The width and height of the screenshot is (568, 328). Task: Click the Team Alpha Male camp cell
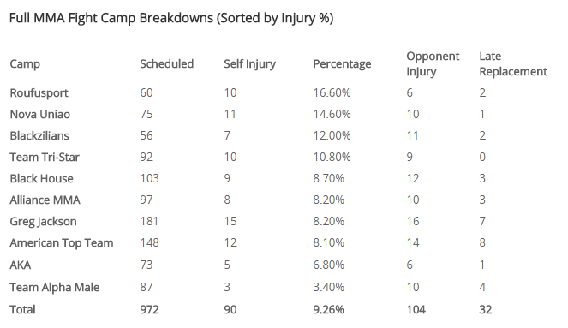(54, 288)
